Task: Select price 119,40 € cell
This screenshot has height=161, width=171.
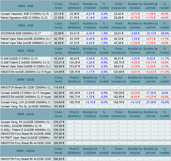Action: click(x=59, y=87)
